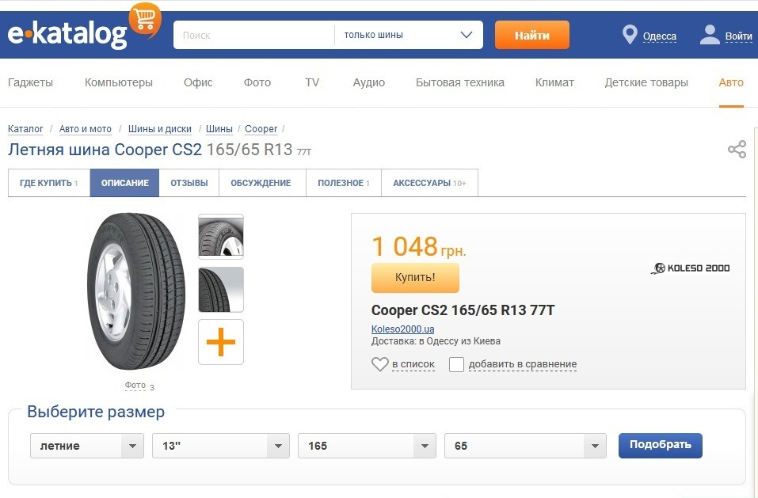Go to 'Авто и мото' breadcrumb
This screenshot has height=498, width=758.
(x=85, y=129)
